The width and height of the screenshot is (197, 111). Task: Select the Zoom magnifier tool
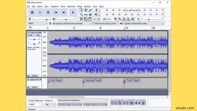81,14
